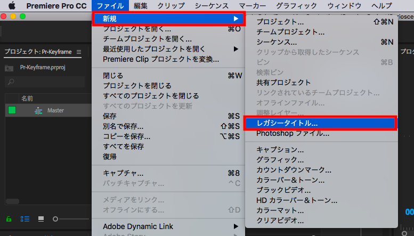Select チームプロジェクト... in 新規 submenu
Screen dimensions: 414x236
click(x=322, y=32)
